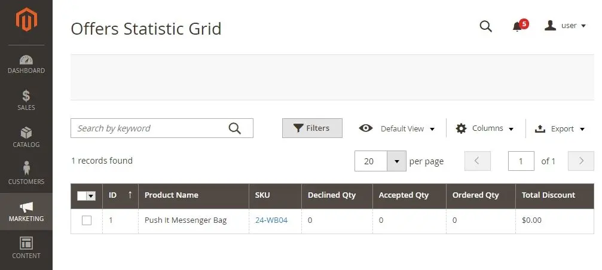Open the Content layout icon

[x=26, y=243]
